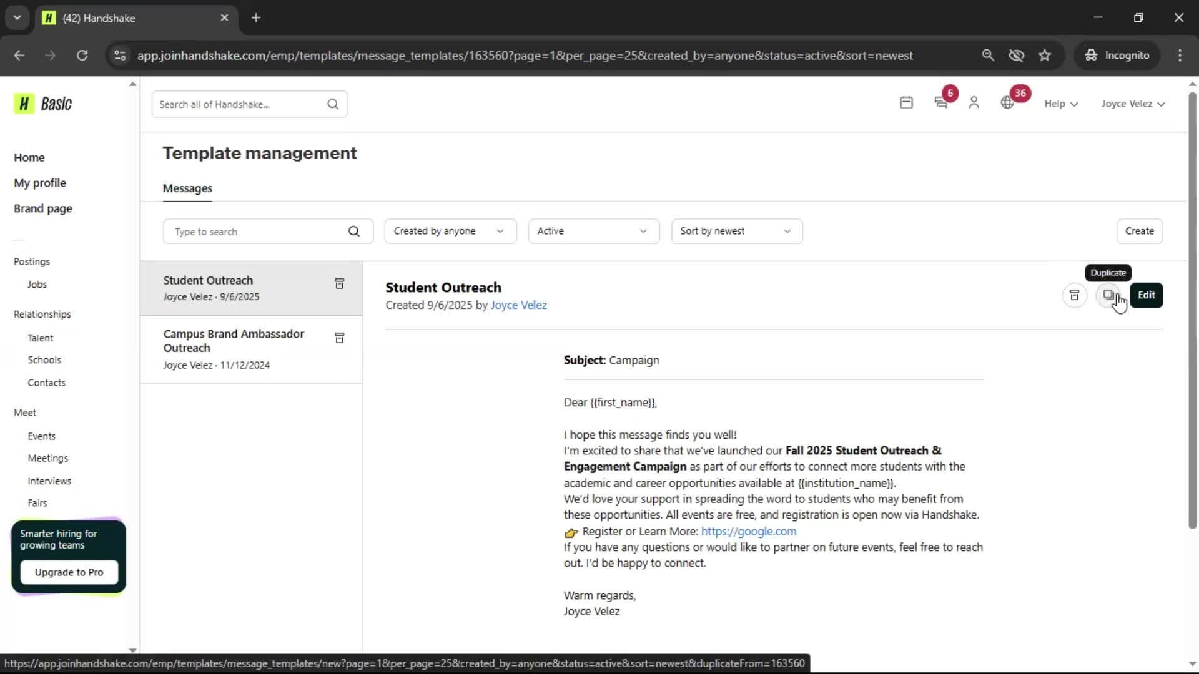Click the Handshake Basic logo

pyautogui.click(x=43, y=104)
